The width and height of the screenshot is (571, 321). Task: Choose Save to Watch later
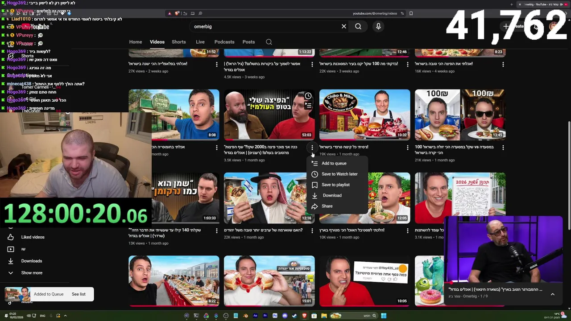(337, 174)
